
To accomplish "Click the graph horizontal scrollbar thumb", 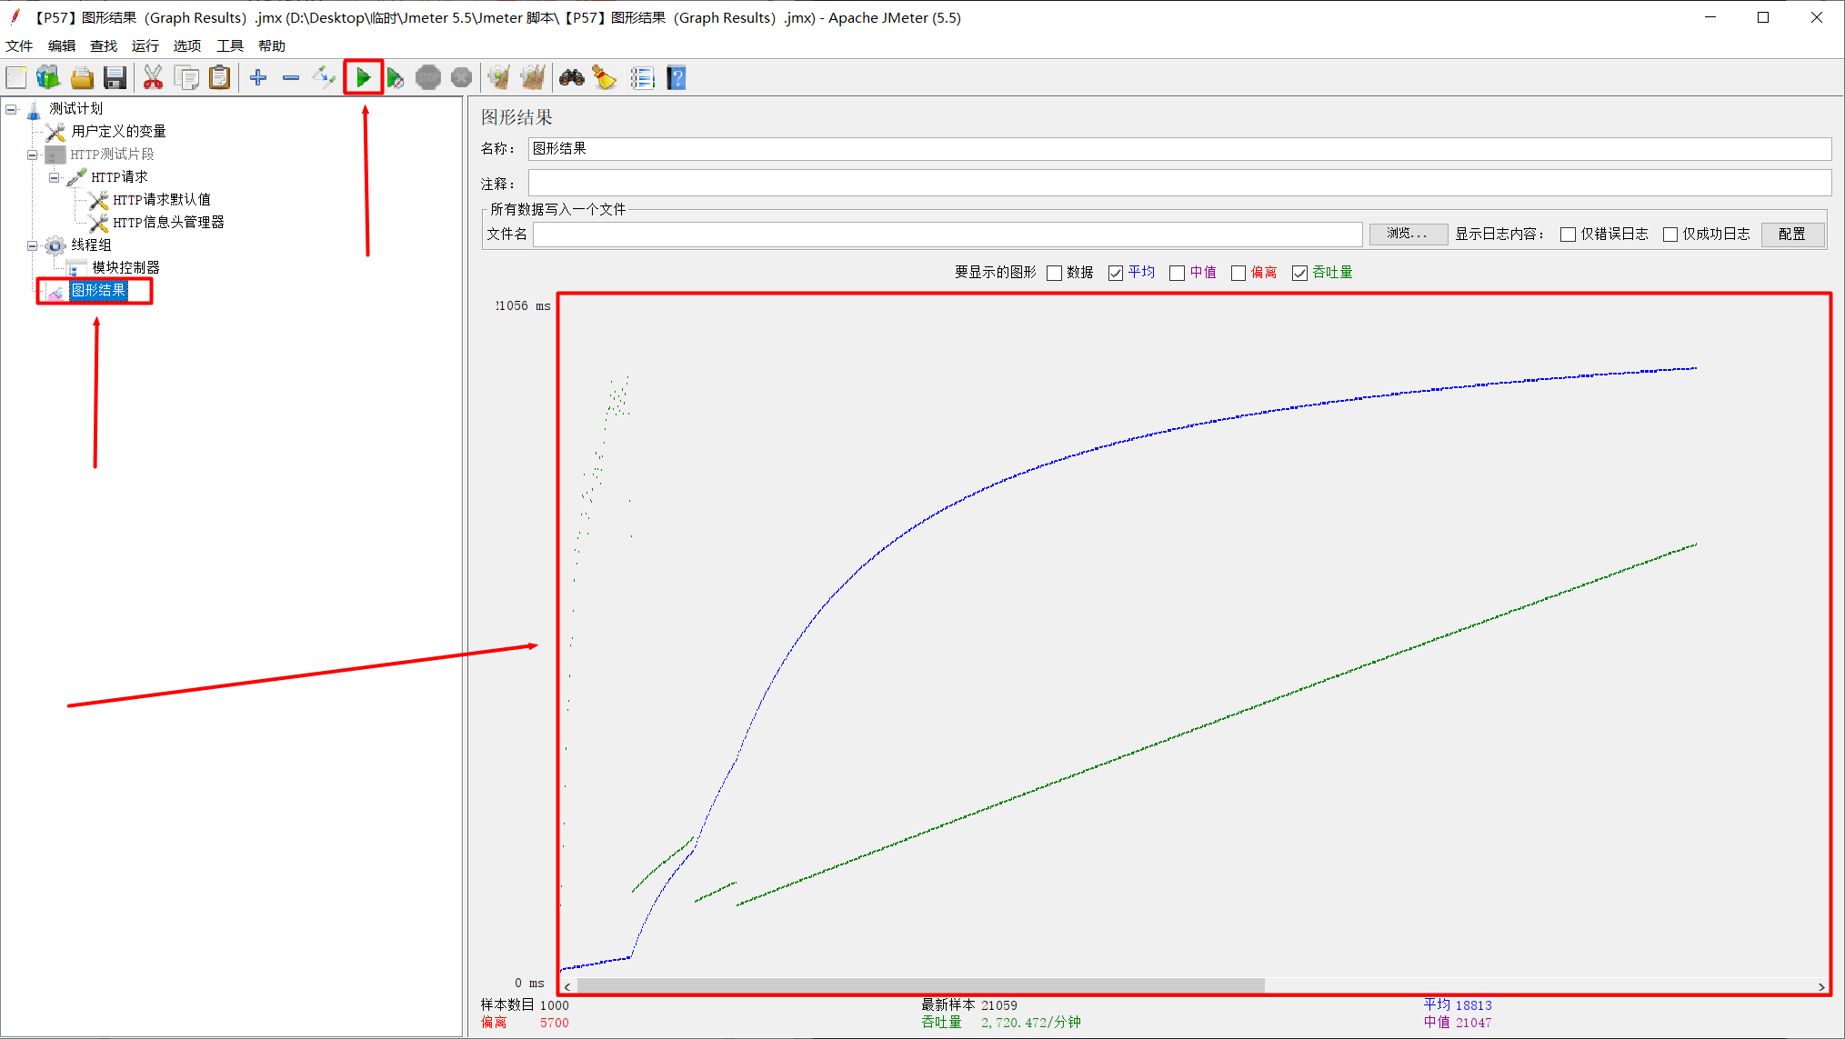I will (x=920, y=986).
